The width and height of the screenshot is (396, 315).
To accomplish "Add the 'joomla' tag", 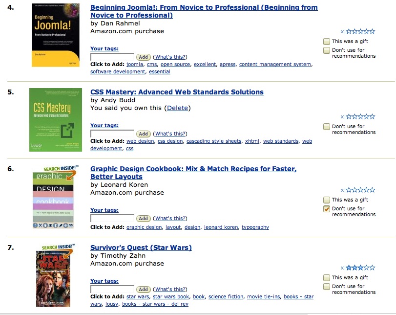I will point(135,65).
